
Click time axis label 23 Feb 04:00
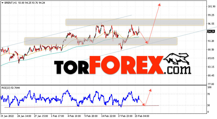tap(142, 116)
